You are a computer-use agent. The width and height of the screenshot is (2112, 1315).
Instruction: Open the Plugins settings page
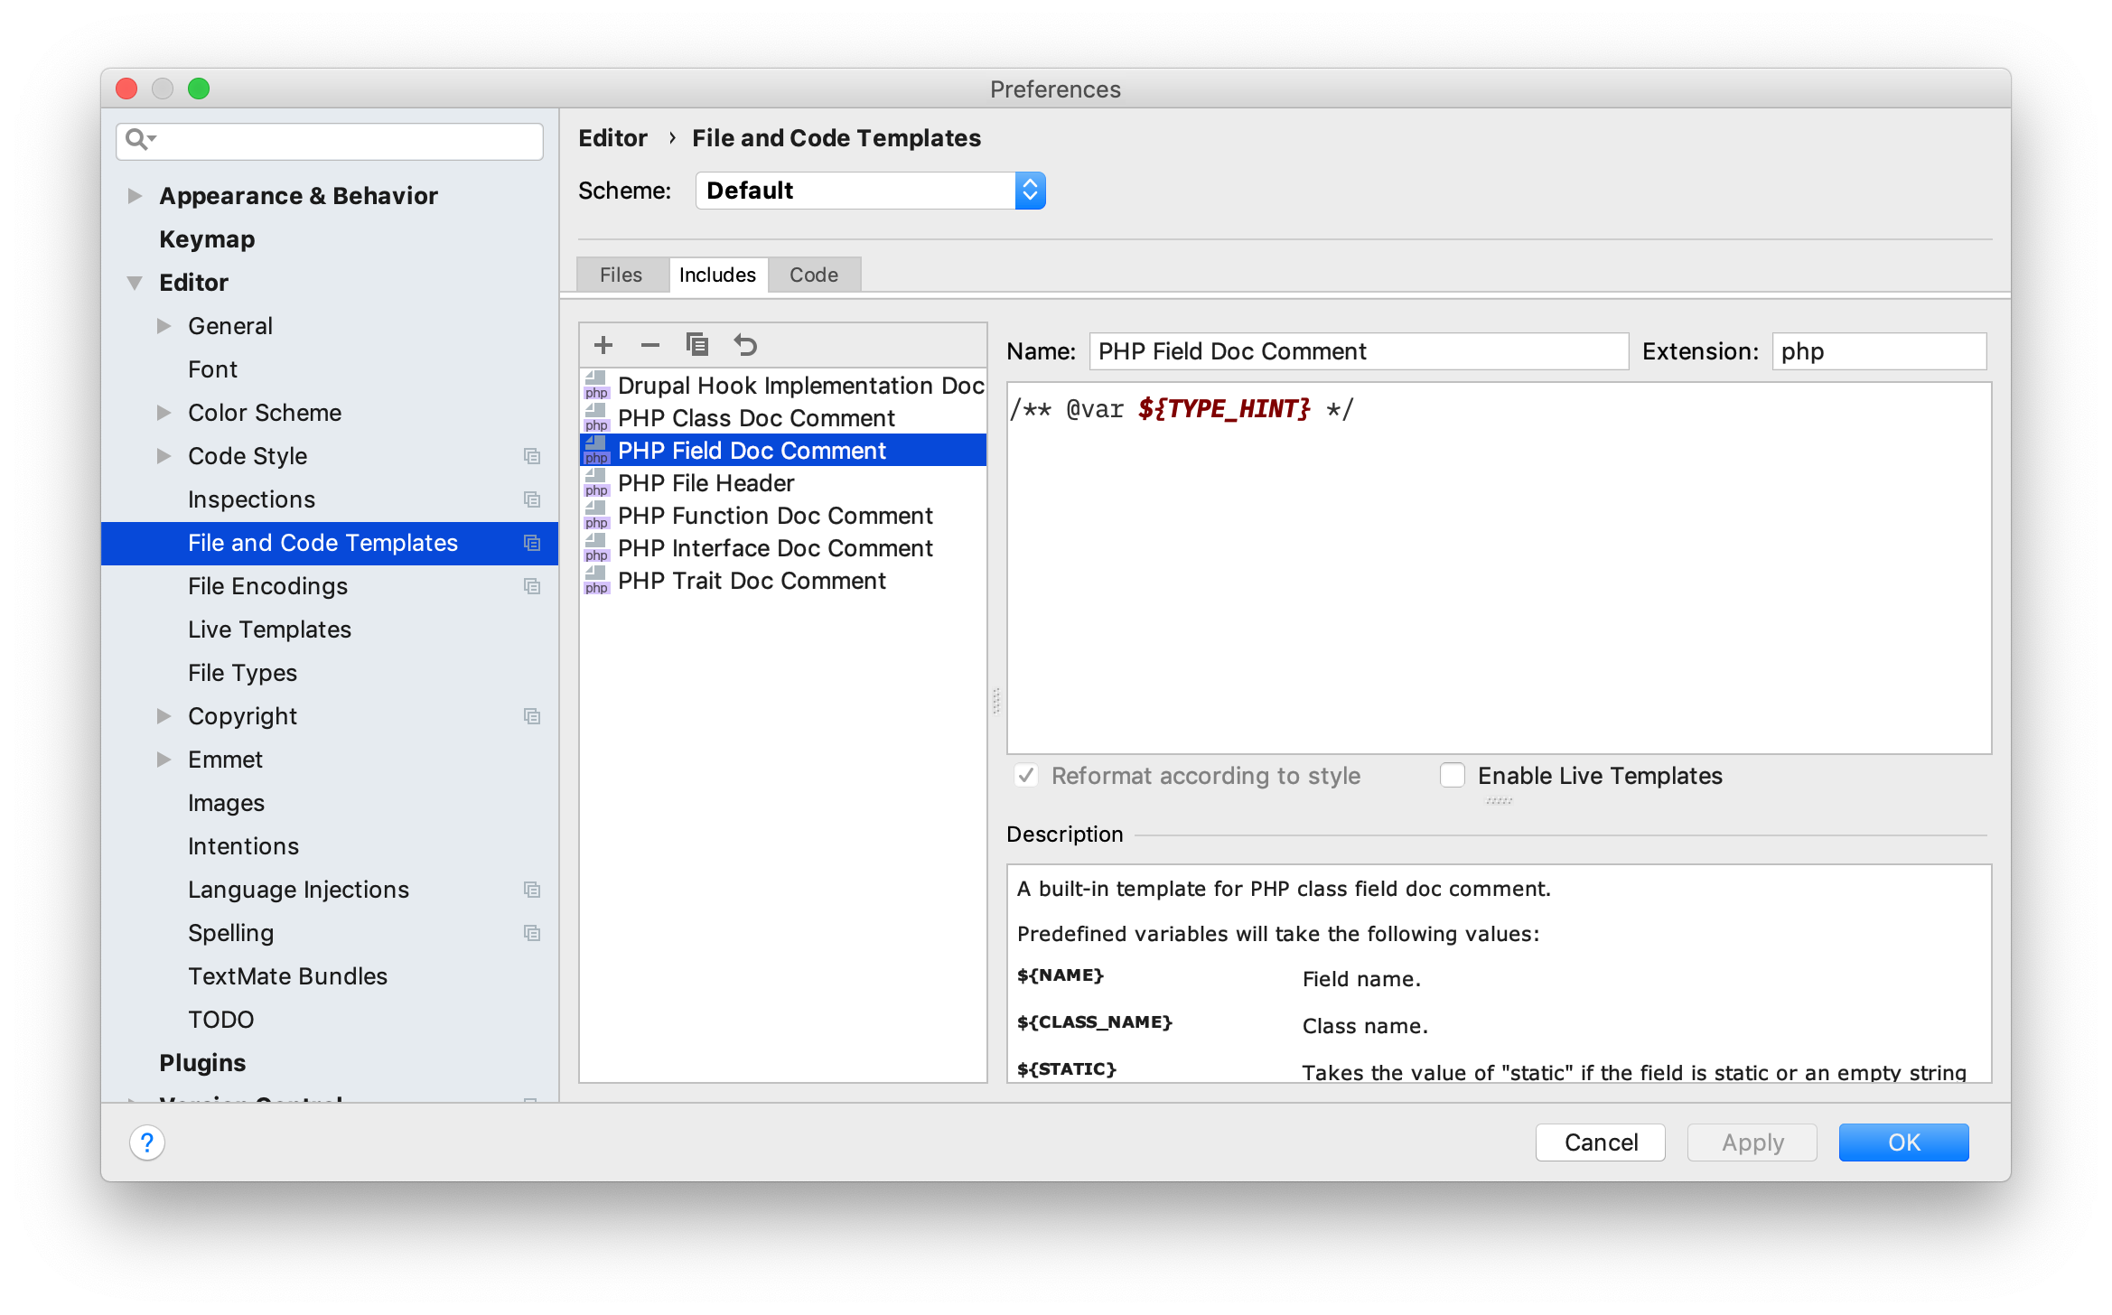coord(202,1063)
